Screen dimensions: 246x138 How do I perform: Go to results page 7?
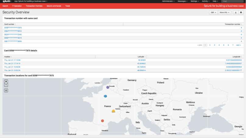(x=233, y=45)
